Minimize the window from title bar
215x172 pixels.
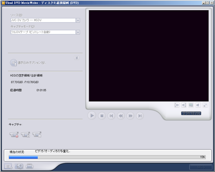pyautogui.click(x=204, y=3)
